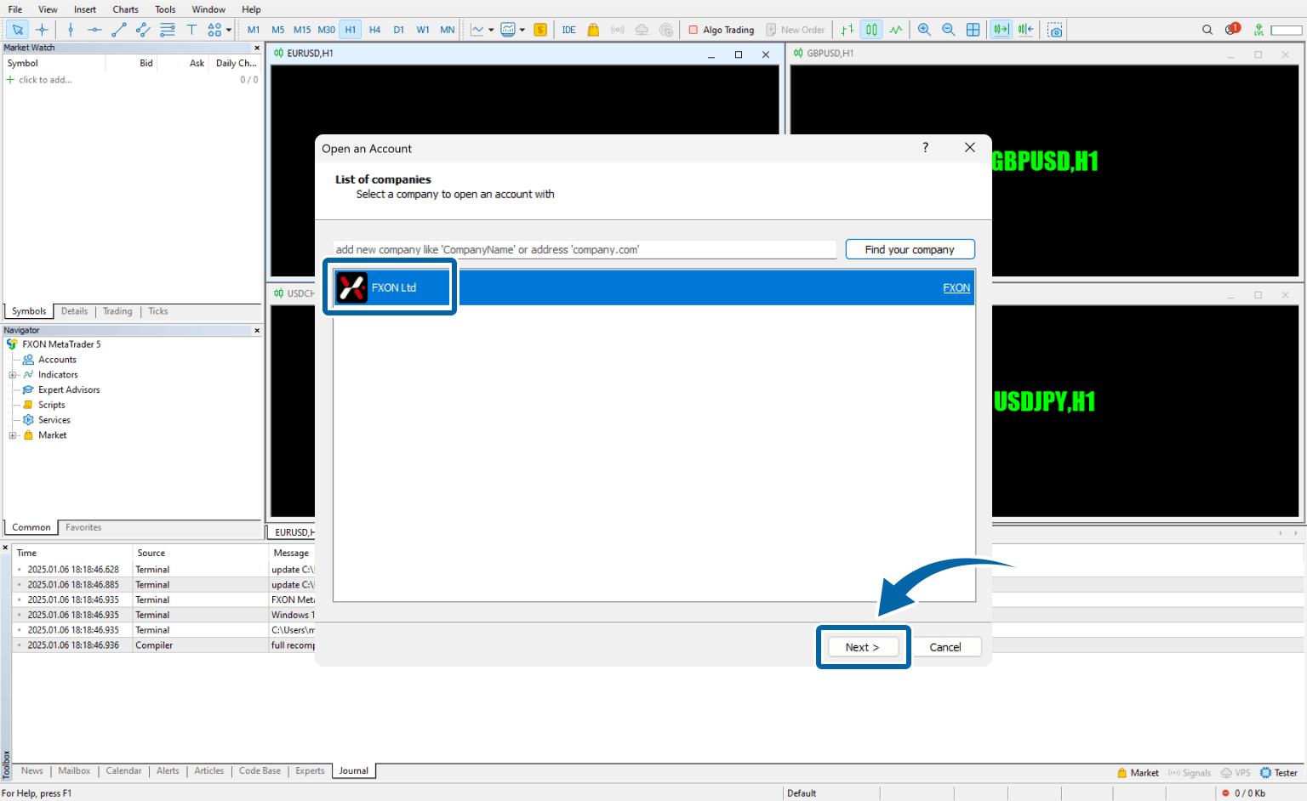The height and width of the screenshot is (801, 1307).
Task: Open the chart templates dropdown arrow
Action: click(x=522, y=30)
